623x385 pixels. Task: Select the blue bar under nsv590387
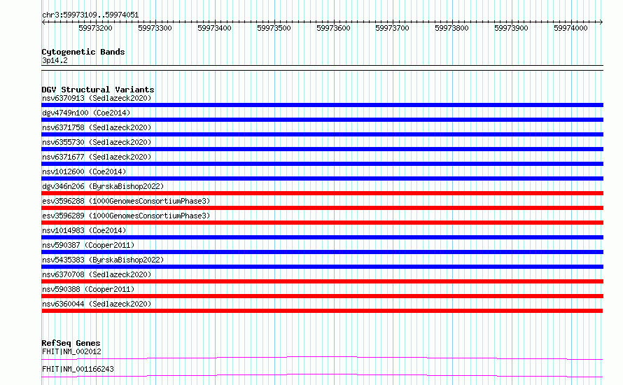322,252
